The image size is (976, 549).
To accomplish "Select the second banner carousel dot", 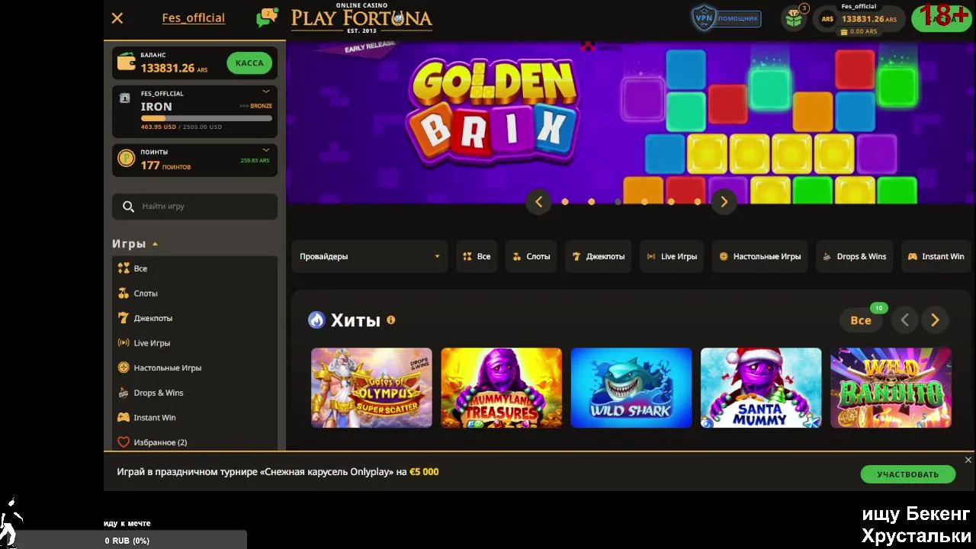I will (592, 202).
